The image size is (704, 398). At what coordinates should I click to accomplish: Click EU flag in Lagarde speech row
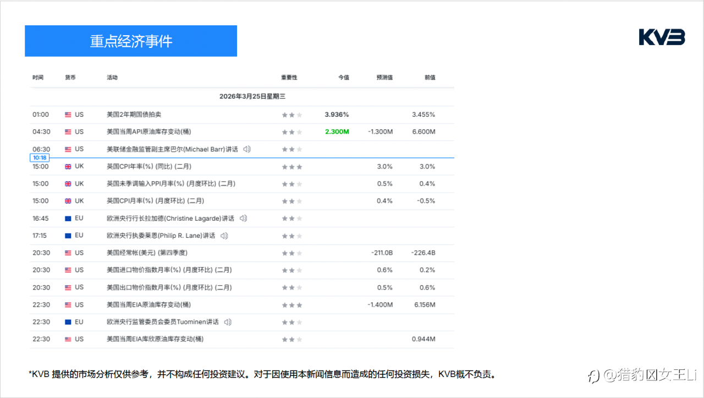(68, 219)
